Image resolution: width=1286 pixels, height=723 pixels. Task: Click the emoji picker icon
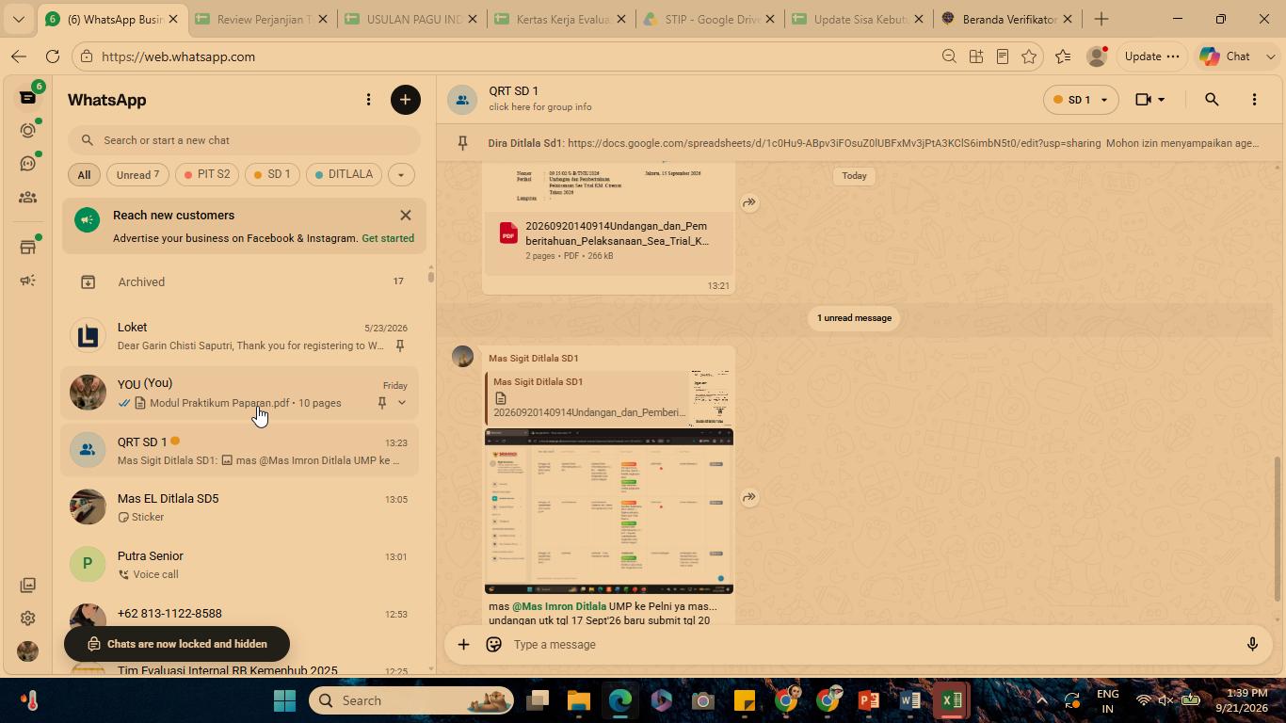coord(493,645)
